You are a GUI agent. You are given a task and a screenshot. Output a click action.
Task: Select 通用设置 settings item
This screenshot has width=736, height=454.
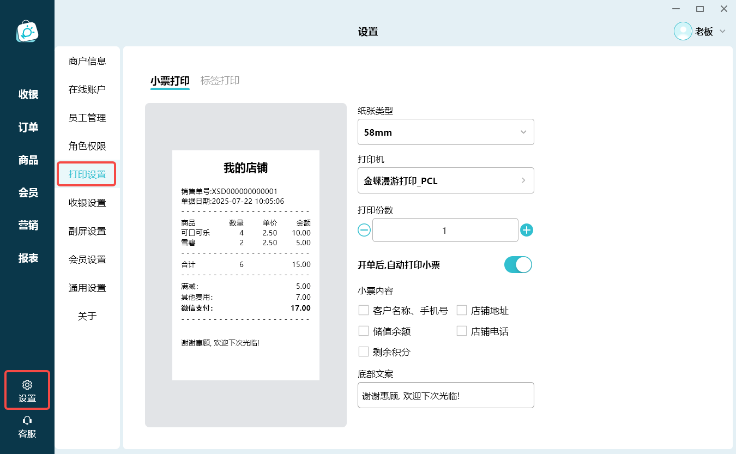point(87,288)
